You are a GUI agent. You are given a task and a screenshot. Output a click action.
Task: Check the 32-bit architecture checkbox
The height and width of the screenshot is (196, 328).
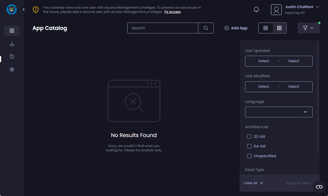click(x=249, y=136)
